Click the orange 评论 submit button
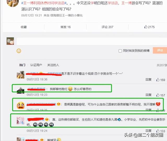Screen dimensions: 167x141 coord(160,50)
